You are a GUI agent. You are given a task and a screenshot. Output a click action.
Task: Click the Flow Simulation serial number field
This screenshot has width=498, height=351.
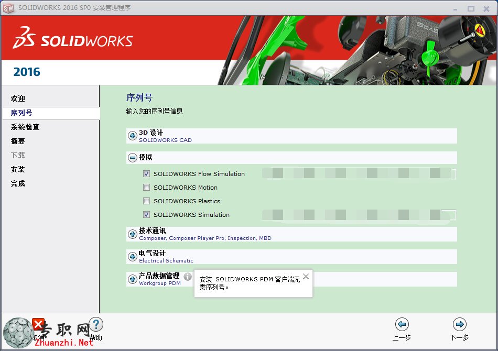pos(359,173)
